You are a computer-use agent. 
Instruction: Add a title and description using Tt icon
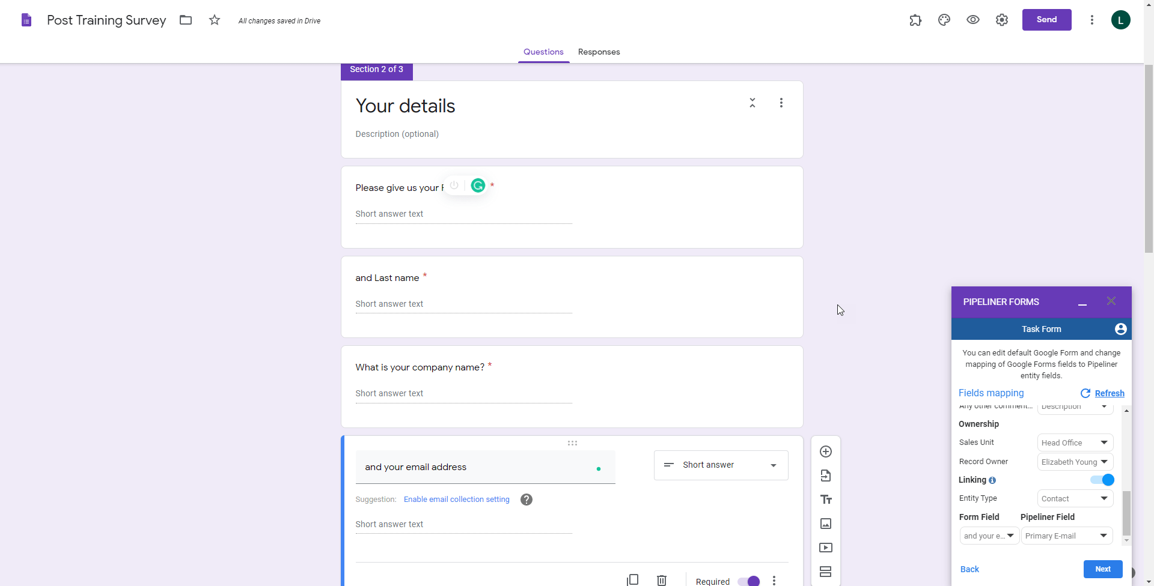(826, 500)
